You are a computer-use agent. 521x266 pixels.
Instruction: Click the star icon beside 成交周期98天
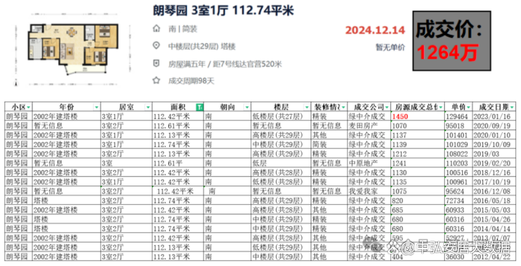157,81
